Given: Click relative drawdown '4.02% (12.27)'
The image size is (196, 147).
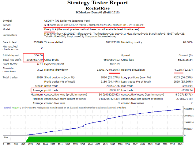Looking at the screenshot, I should point(183,70).
